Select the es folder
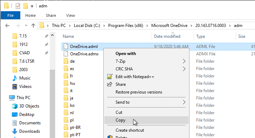 (72, 69)
